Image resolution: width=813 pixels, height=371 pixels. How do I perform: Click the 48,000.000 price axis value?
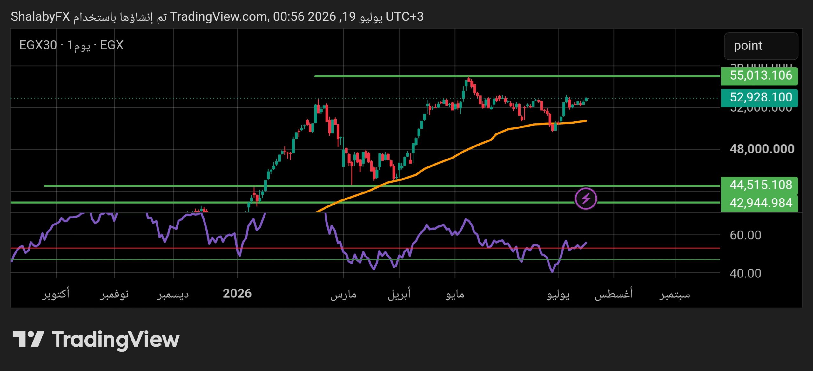click(762, 149)
